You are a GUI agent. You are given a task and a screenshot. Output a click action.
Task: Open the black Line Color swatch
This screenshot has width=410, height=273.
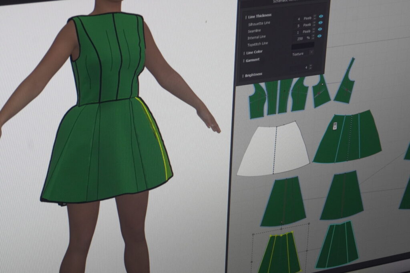point(303,45)
